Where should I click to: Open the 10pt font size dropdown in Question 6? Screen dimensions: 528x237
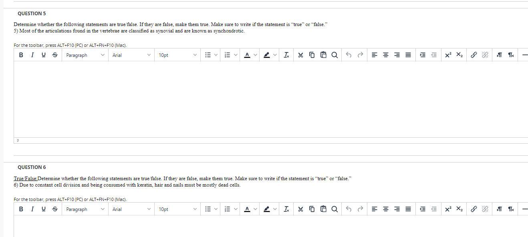pyautogui.click(x=177, y=209)
